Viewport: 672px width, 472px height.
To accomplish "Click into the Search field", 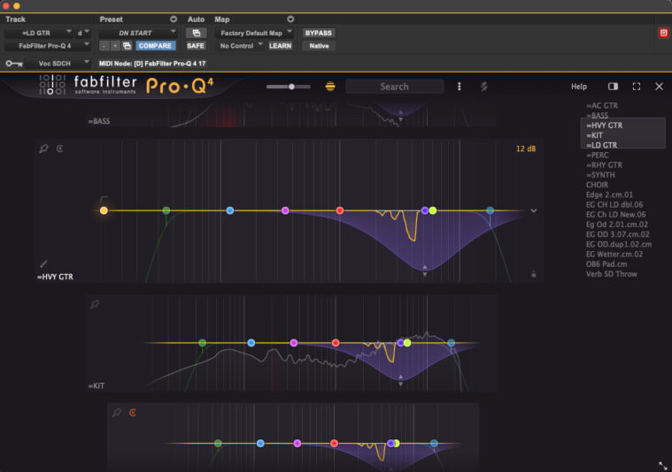I will [394, 87].
